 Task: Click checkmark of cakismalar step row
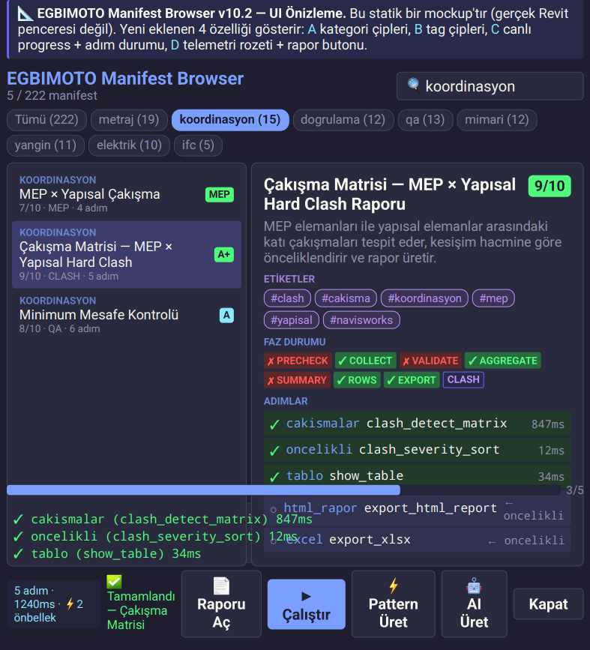coord(274,424)
